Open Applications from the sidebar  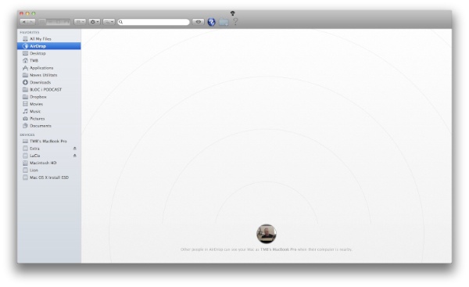point(48,68)
